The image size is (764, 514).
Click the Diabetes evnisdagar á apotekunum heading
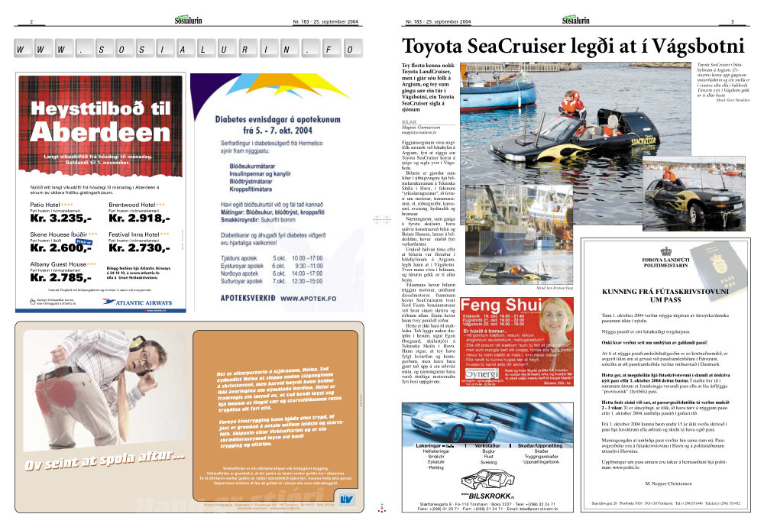click(x=278, y=124)
